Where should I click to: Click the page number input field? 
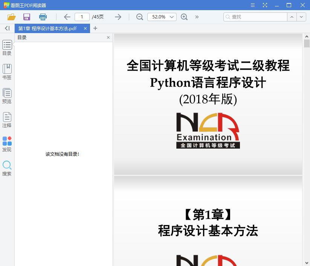coord(82,17)
